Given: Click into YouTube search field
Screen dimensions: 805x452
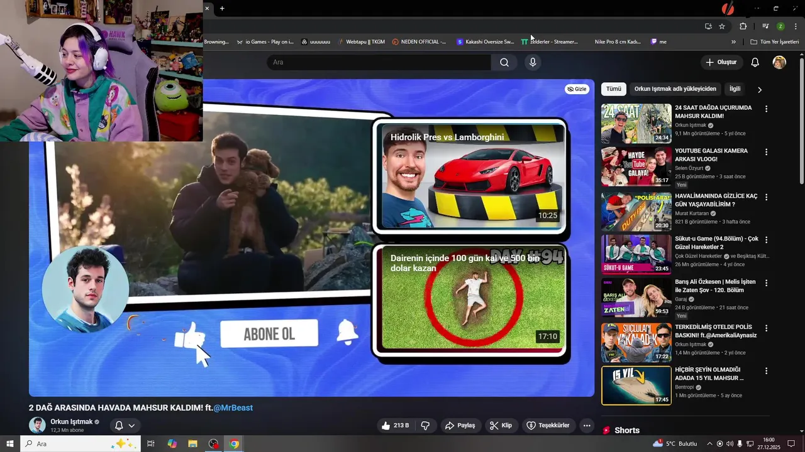Looking at the screenshot, I should tap(379, 62).
